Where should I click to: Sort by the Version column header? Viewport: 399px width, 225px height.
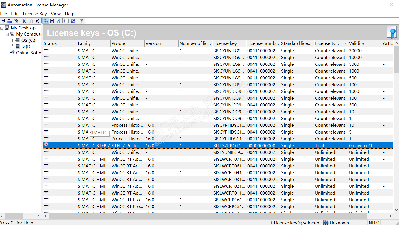click(x=161, y=43)
